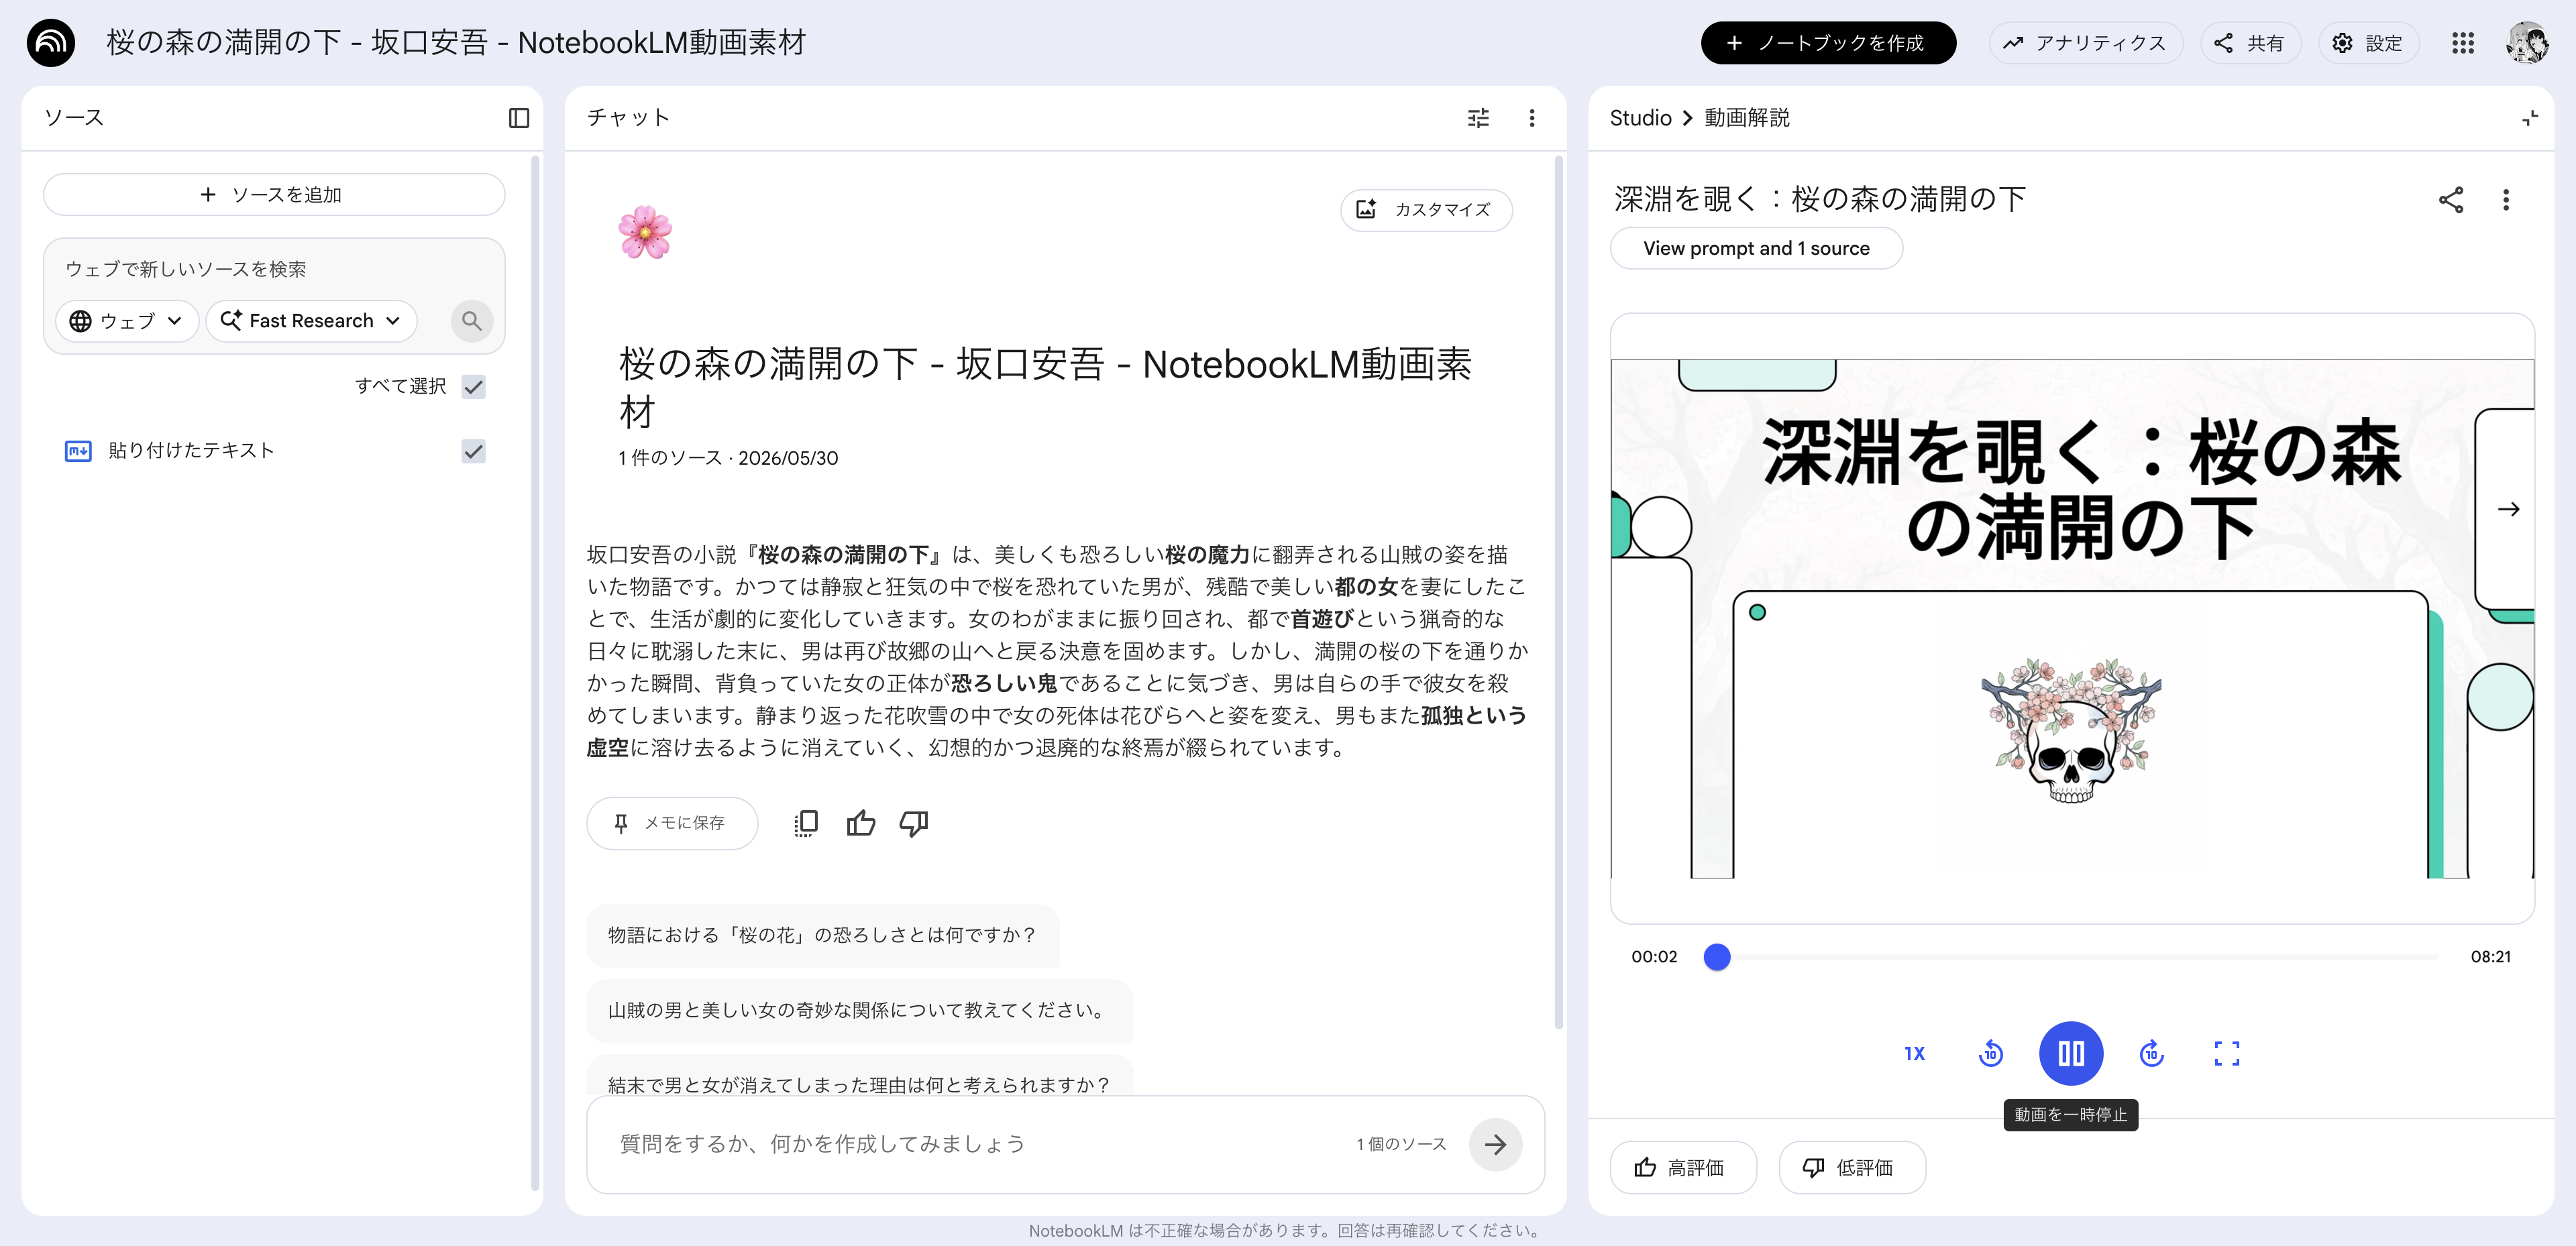The image size is (2576, 1246).
Task: Open the ウェブ source type dropdown
Action: point(126,321)
